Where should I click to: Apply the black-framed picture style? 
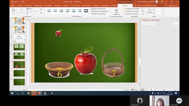[x=86, y=11]
